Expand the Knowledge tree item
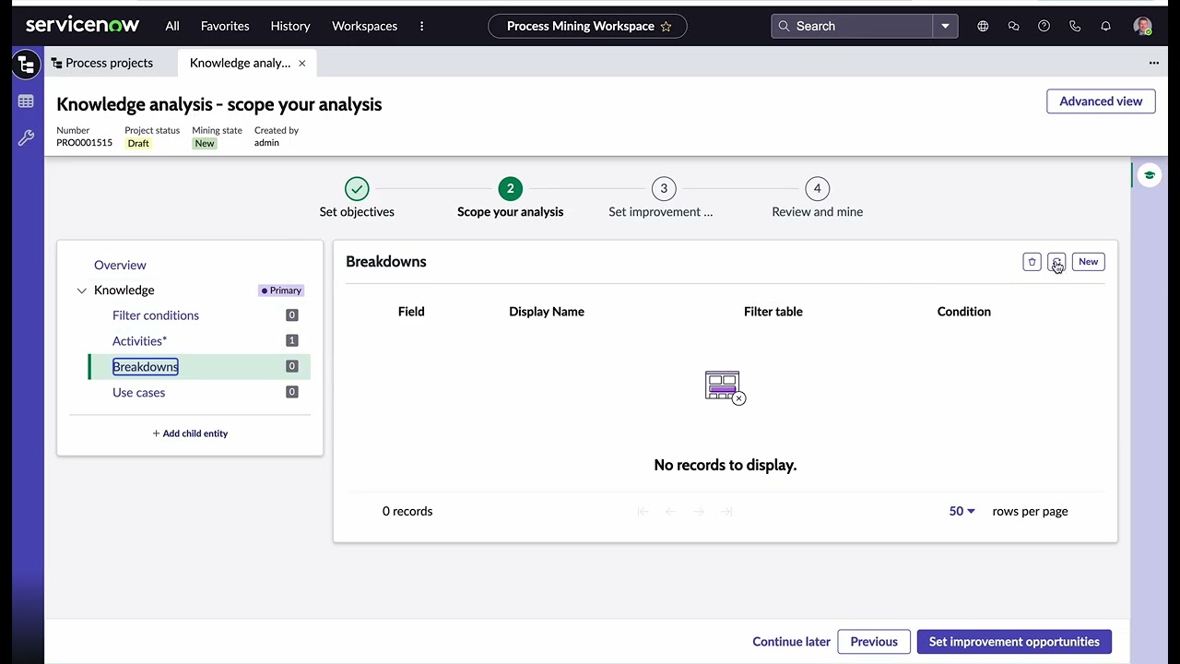The width and height of the screenshot is (1180, 664). (81, 290)
